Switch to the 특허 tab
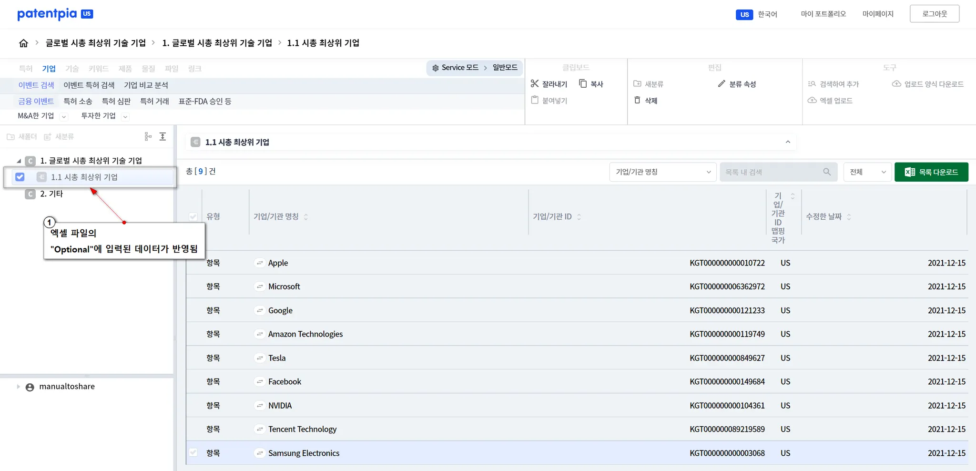 coord(26,69)
